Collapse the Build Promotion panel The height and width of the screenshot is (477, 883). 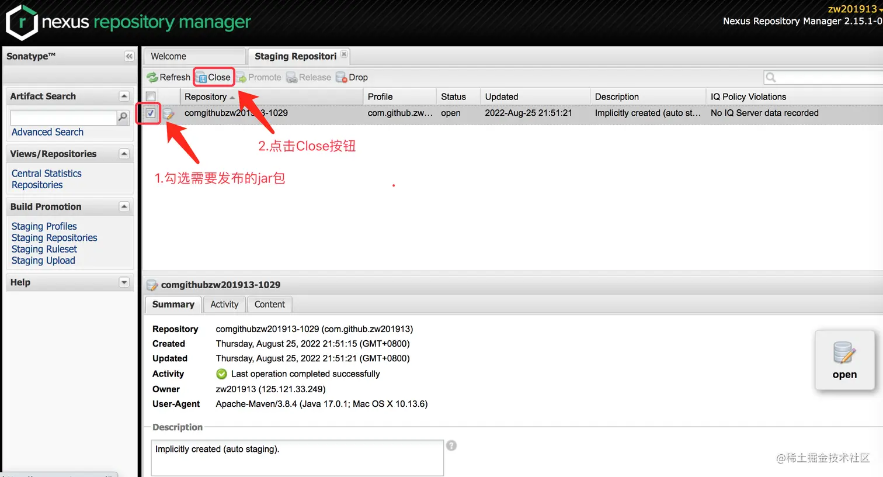[x=124, y=206]
